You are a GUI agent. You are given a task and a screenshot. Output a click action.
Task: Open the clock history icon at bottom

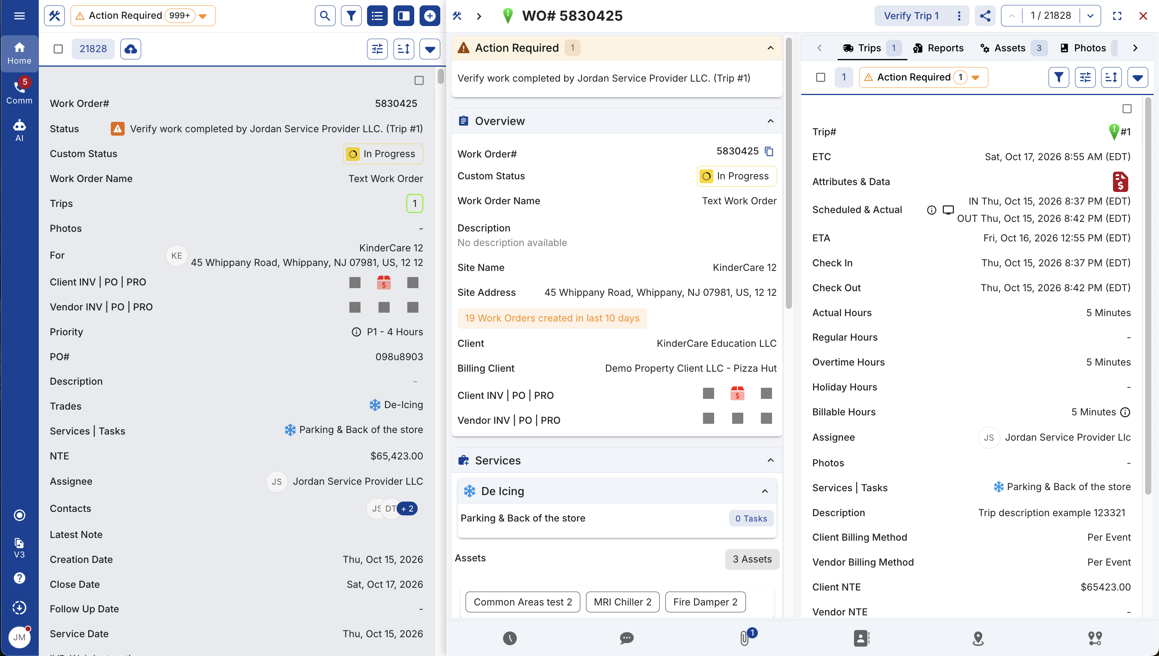click(510, 638)
